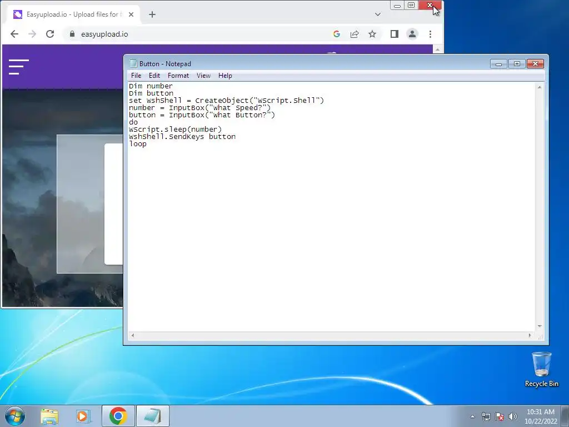The image size is (569, 427).
Task: Open the volume speaker tray icon
Action: click(x=513, y=416)
